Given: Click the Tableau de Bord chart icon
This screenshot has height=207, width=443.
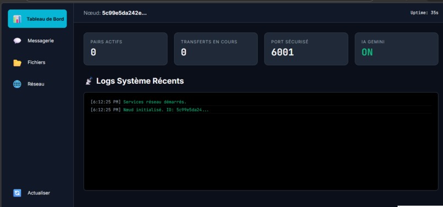Looking at the screenshot, I should point(17,19).
